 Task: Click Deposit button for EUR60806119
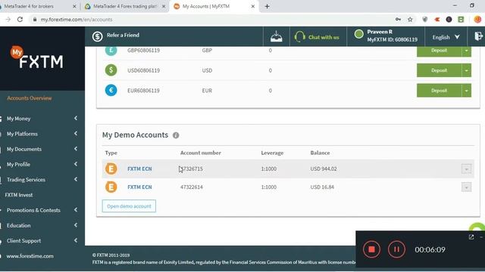[x=440, y=91]
